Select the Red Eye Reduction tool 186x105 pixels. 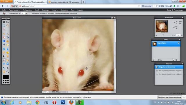4,60
